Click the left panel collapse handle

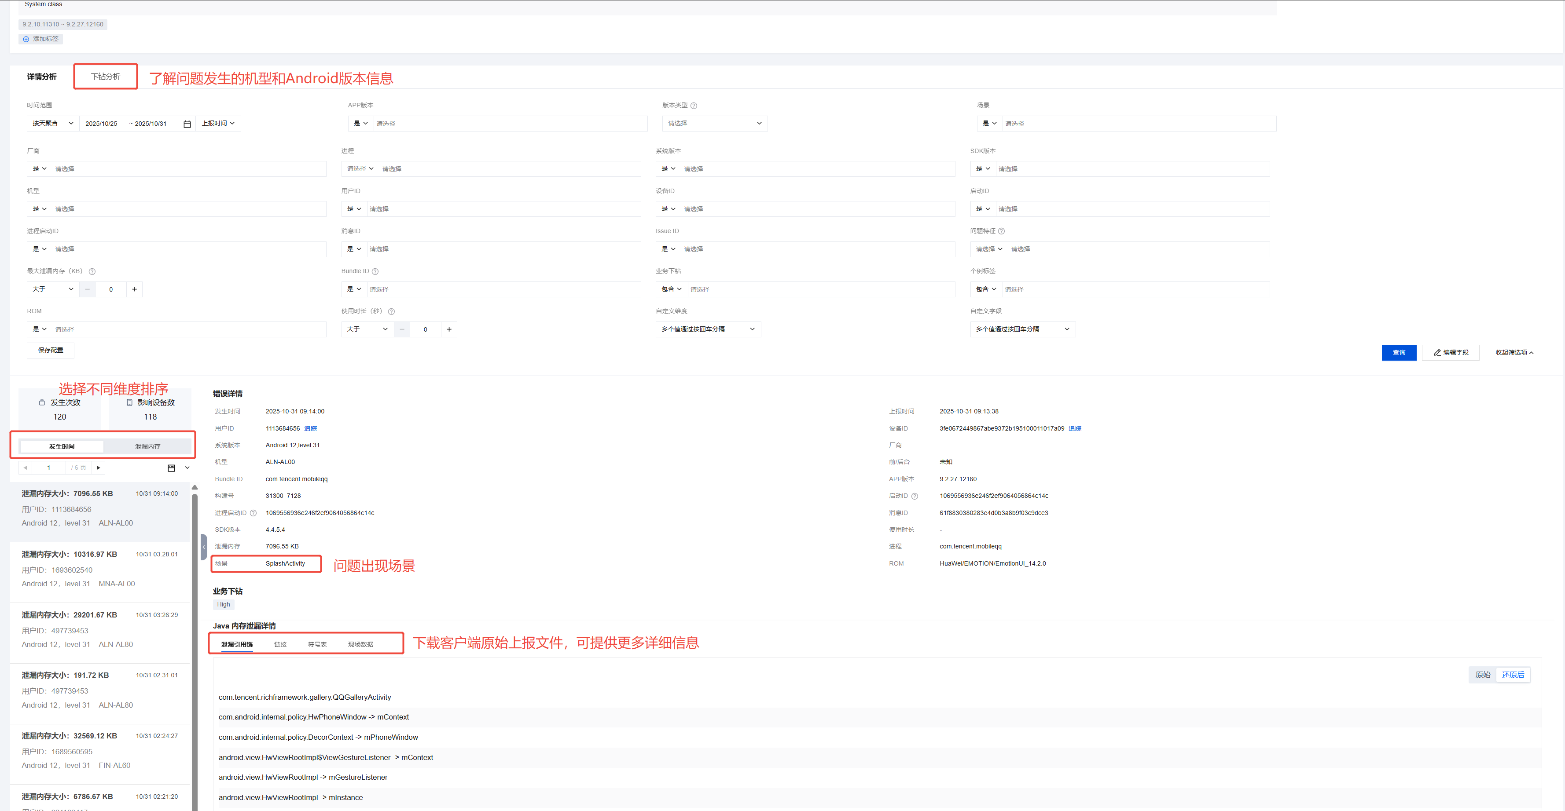203,547
